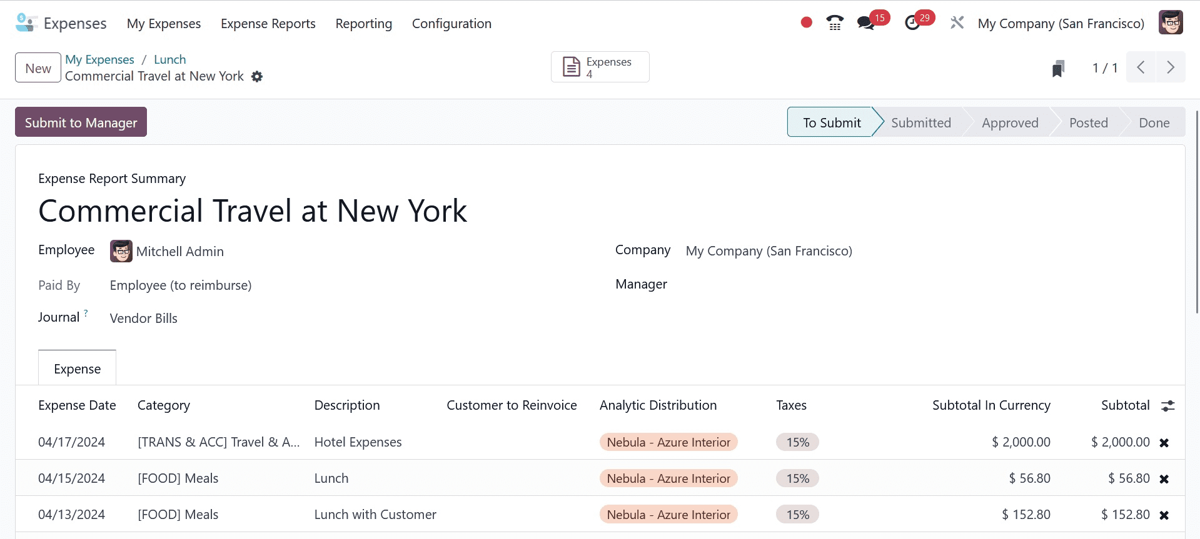Open the Expenses document smart button

pyautogui.click(x=600, y=67)
